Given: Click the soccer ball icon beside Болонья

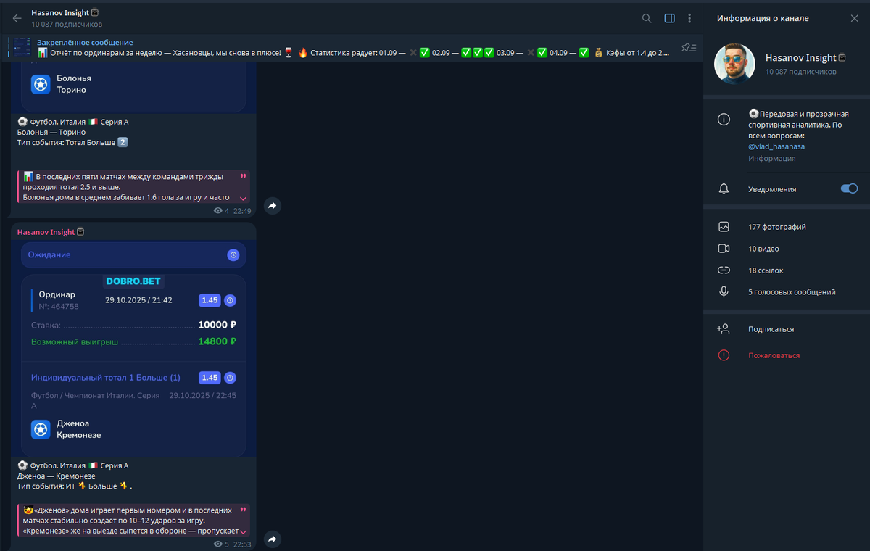Looking at the screenshot, I should pyautogui.click(x=41, y=84).
